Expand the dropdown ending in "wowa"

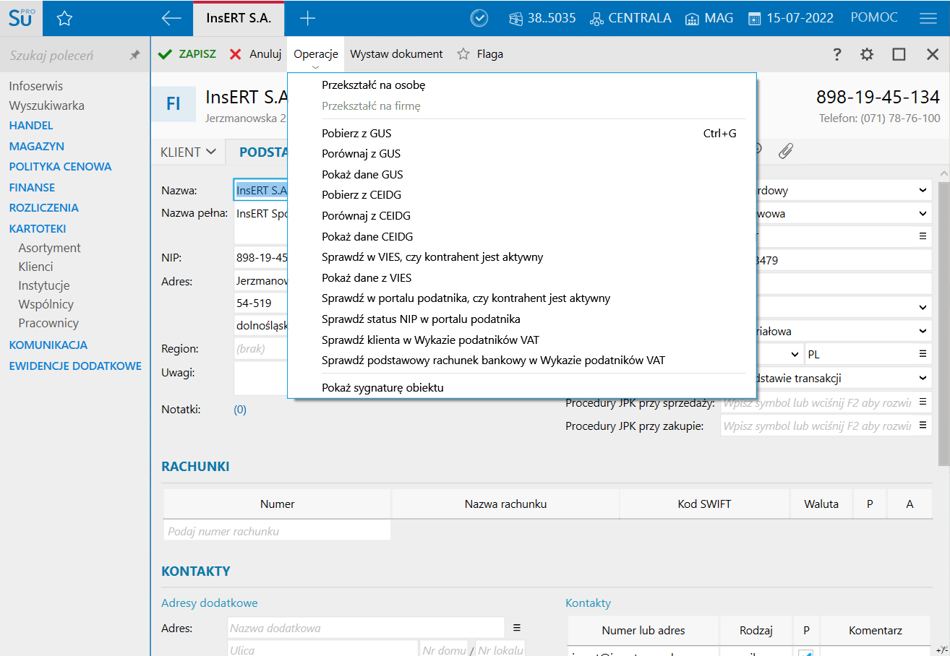coord(923,214)
